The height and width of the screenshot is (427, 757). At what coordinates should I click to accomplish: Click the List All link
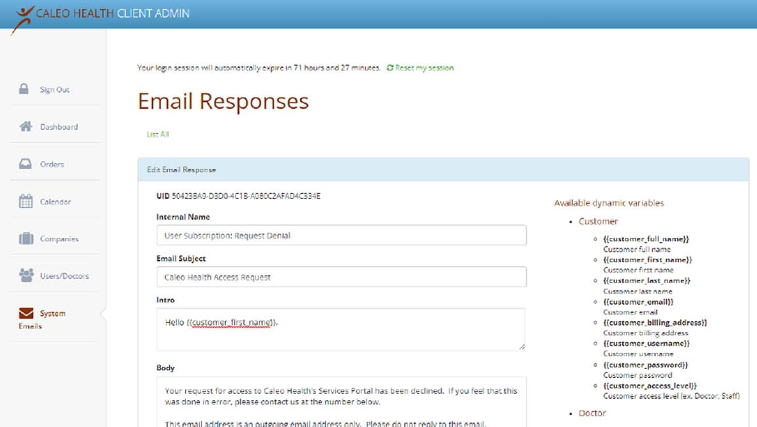(x=157, y=134)
